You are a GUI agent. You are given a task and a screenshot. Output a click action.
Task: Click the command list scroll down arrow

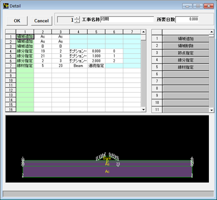coord(211,110)
